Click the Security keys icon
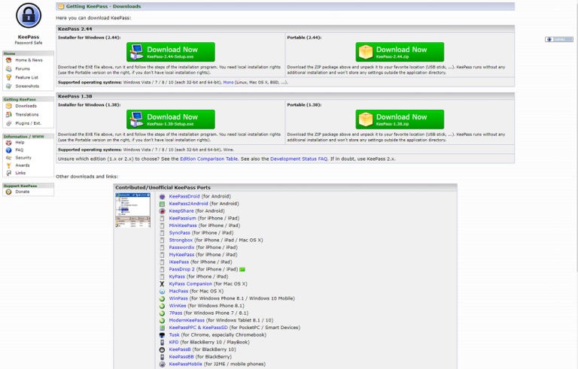This screenshot has width=578, height=369. point(8,158)
